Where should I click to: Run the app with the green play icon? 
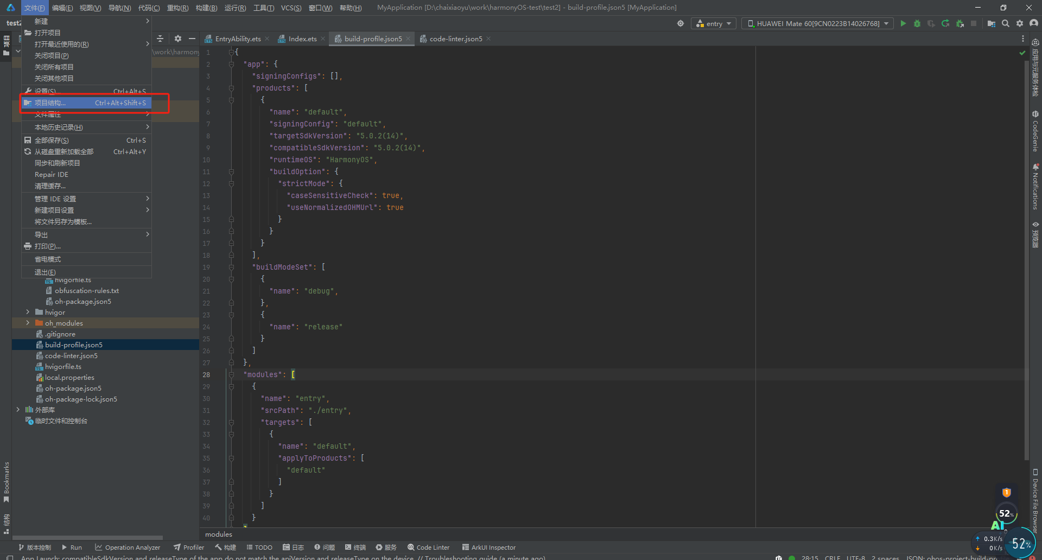click(x=903, y=23)
